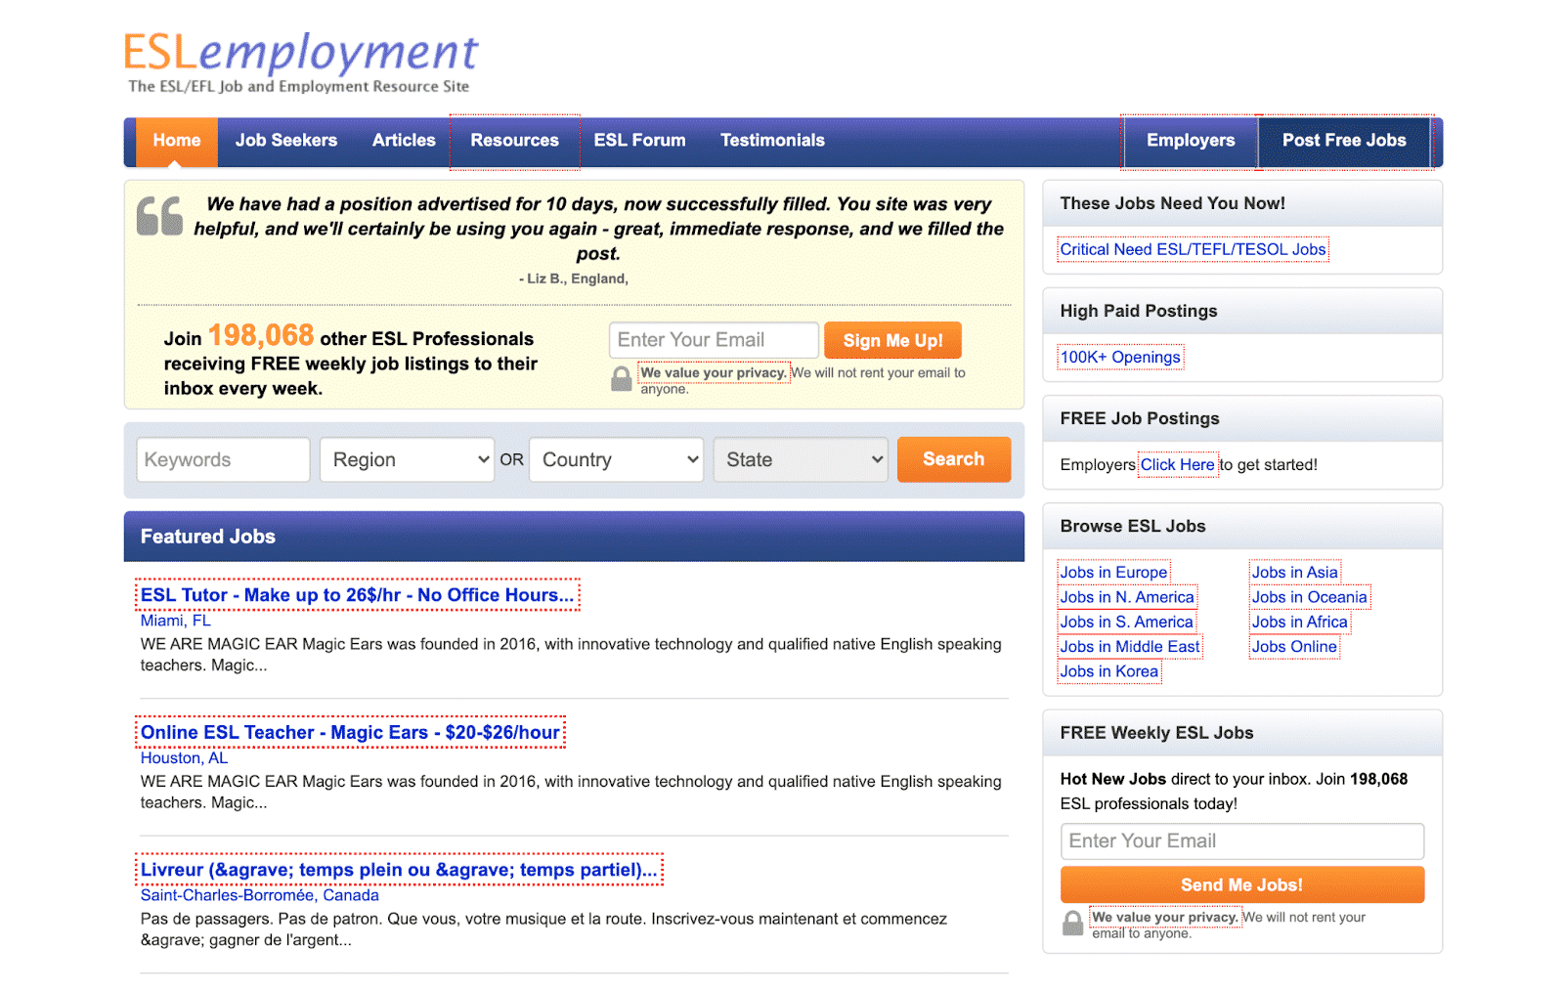Viewport: 1564px width, 990px height.
Task: Click the lock icon under Send Me Jobs button
Action: coord(1073,923)
